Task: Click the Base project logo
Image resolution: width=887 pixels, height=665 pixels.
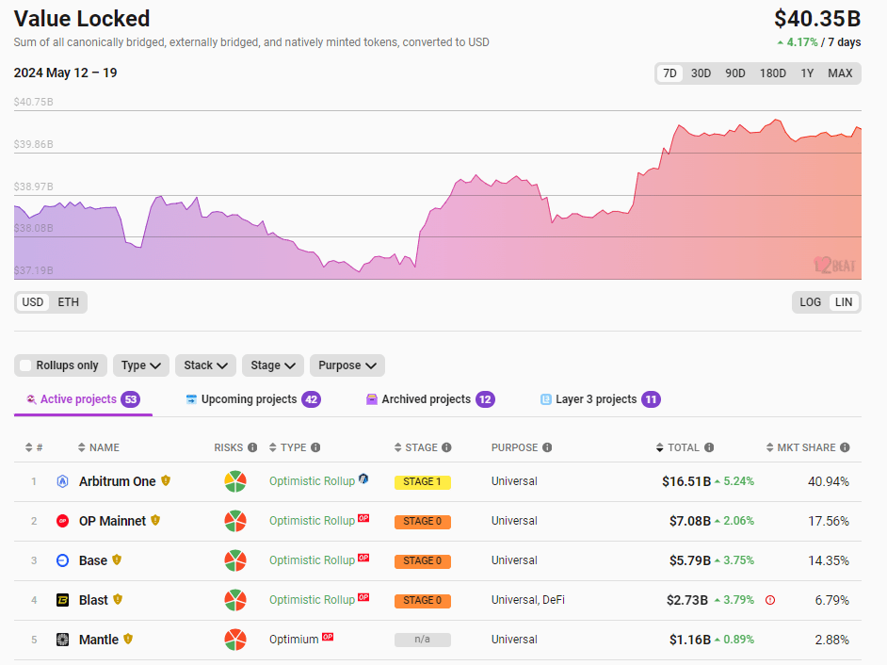Action: pyautogui.click(x=62, y=560)
